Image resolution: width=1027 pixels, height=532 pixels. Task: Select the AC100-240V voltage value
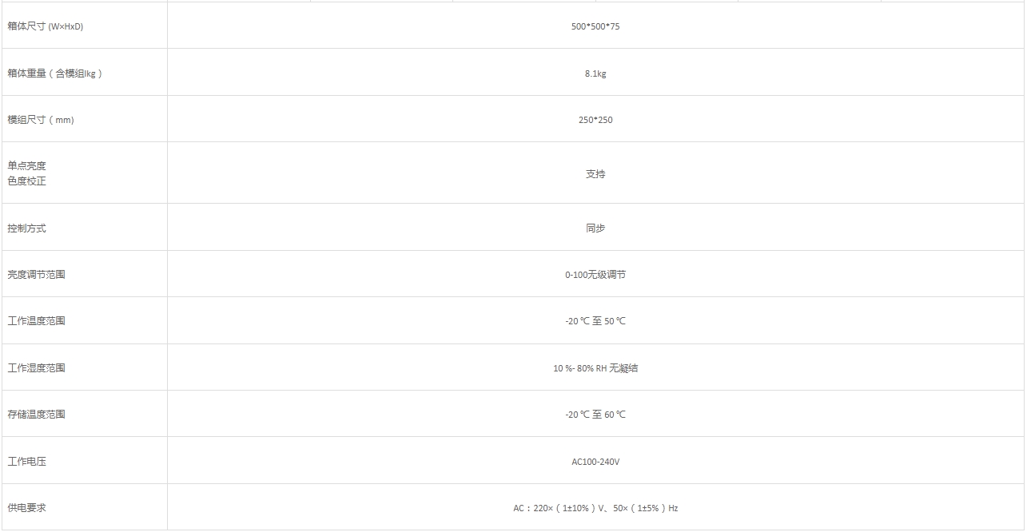click(x=595, y=462)
